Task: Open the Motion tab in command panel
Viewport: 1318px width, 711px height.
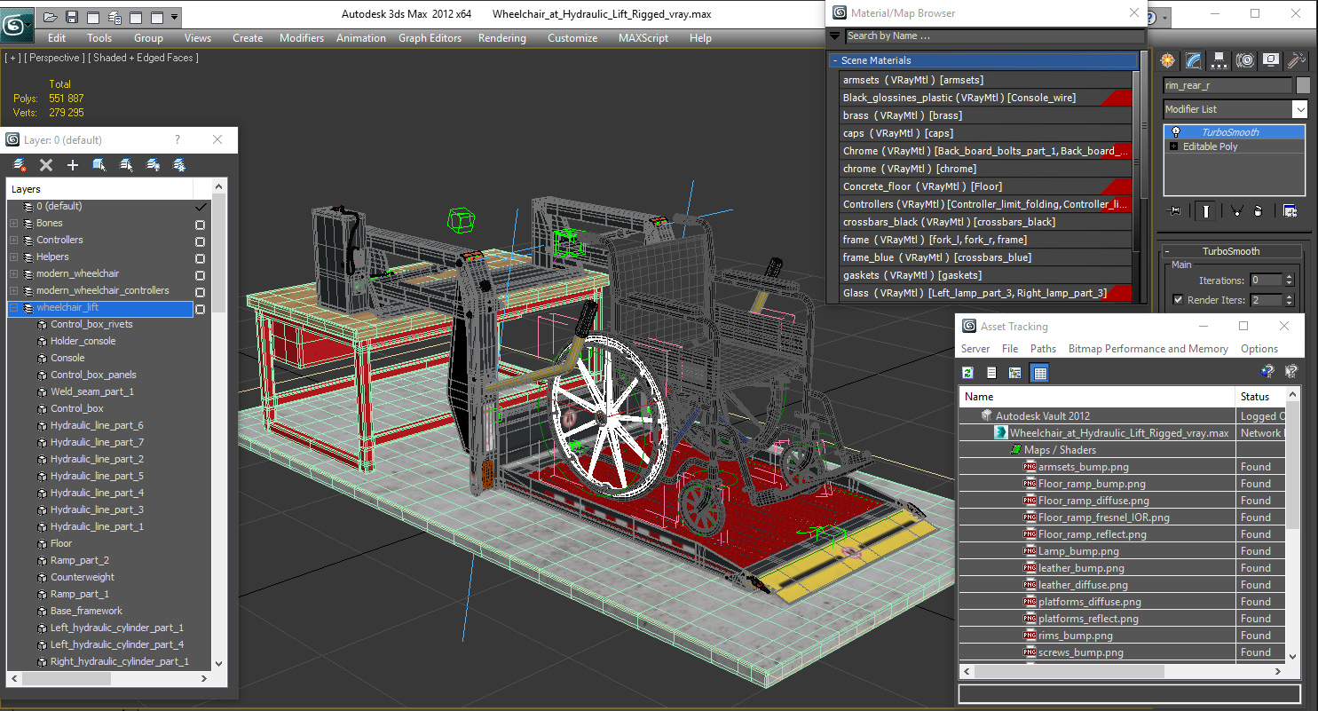Action: coord(1245,60)
